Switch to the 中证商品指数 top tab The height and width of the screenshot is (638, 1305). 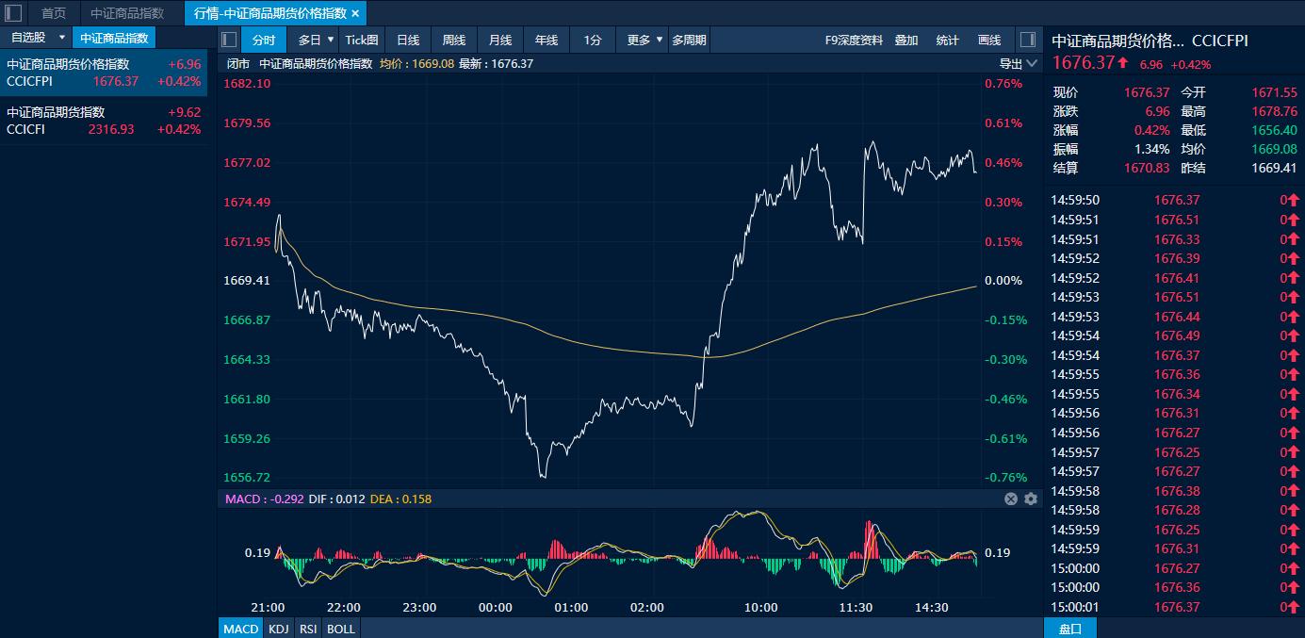[127, 13]
